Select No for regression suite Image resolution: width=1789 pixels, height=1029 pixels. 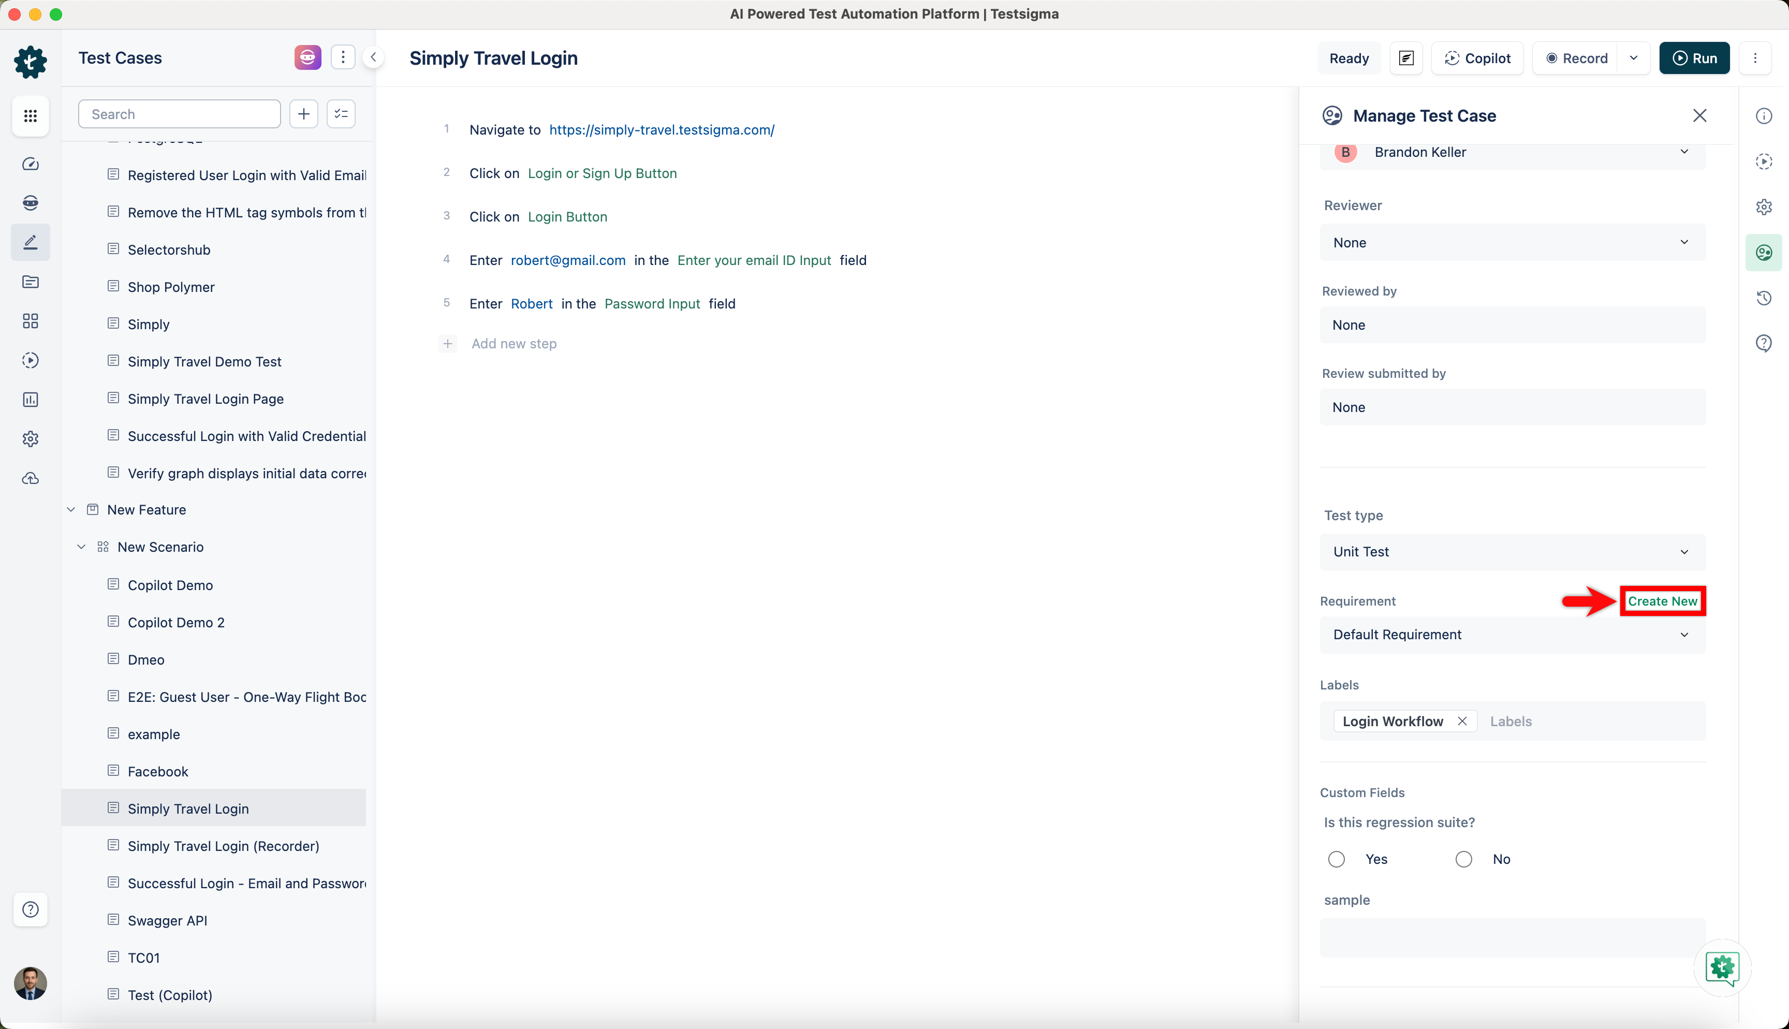1464,859
